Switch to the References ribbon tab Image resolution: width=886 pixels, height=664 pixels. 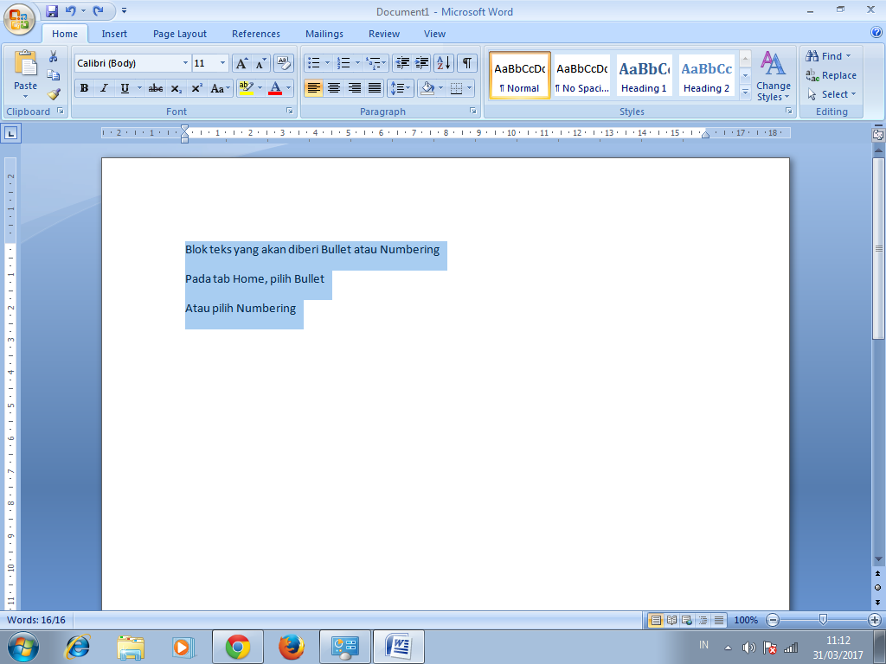255,34
